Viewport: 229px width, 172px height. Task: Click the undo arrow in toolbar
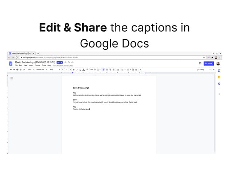pos(11,69)
